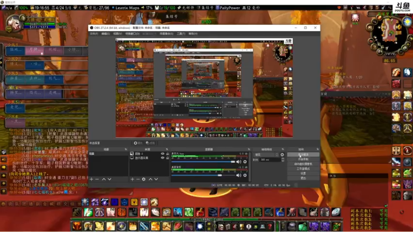Open the 淡出 transition type dropdown
The width and height of the screenshot is (413, 232).
coord(266,155)
